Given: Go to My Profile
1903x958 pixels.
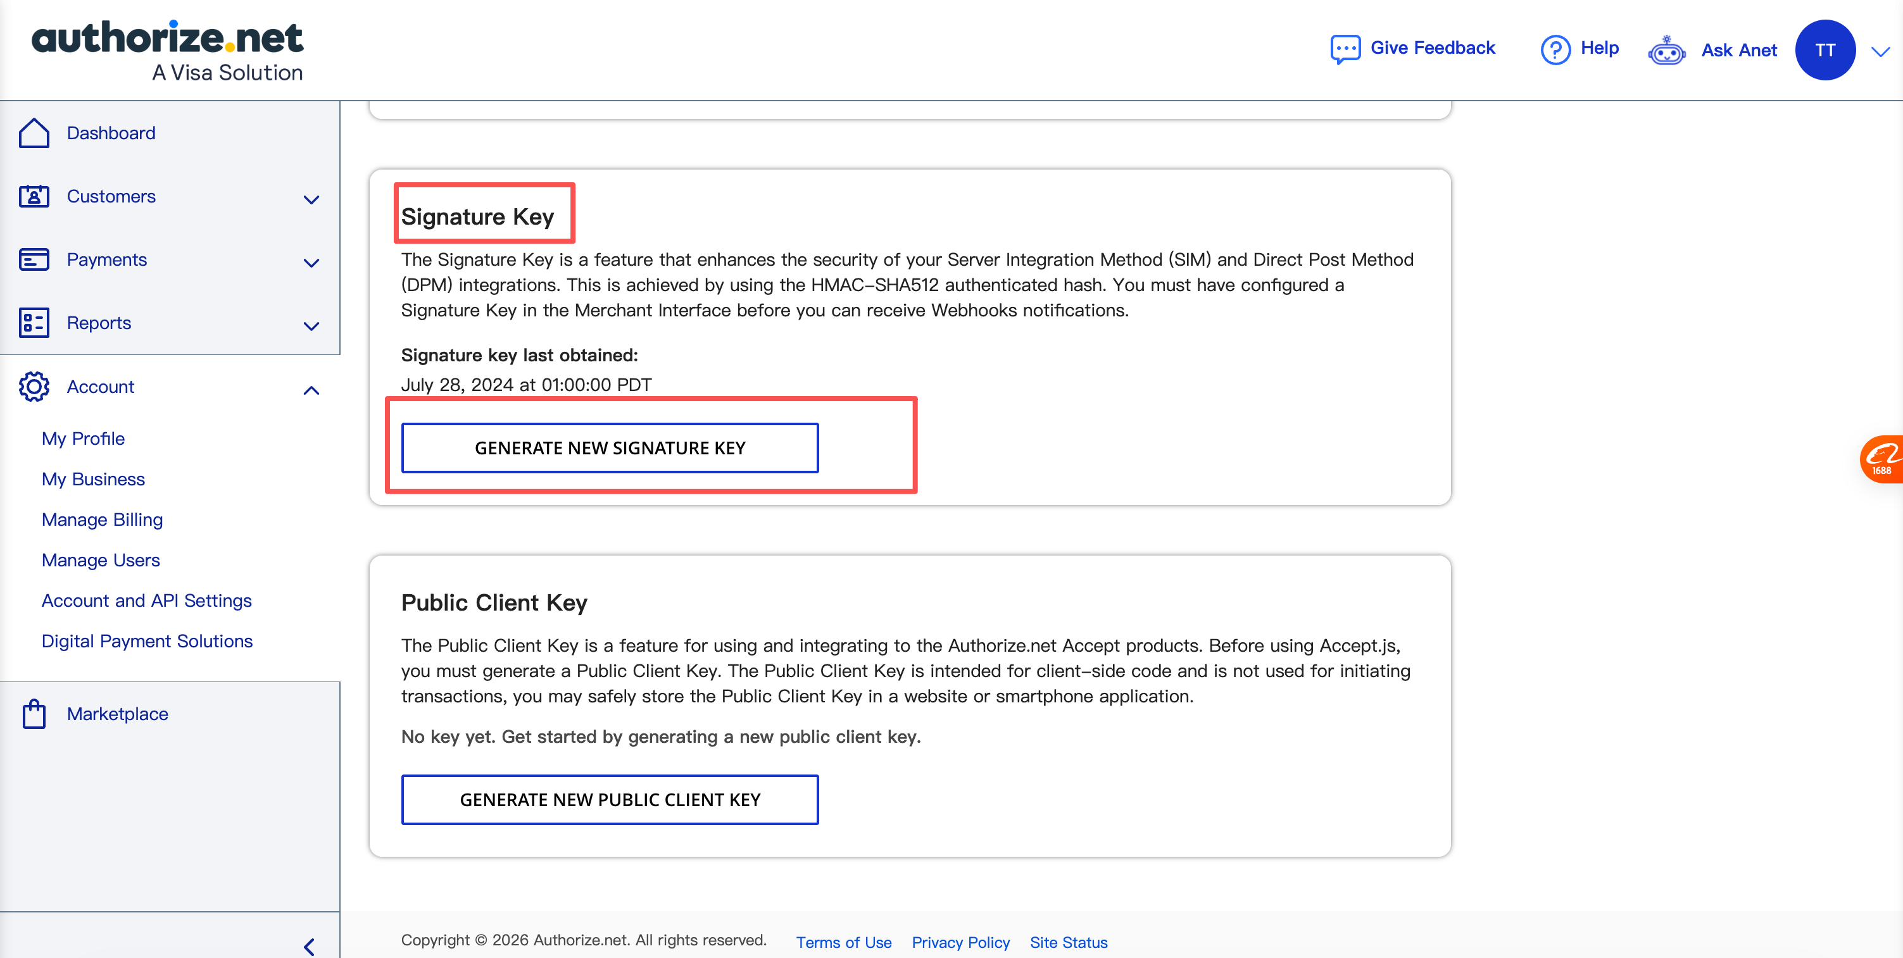Looking at the screenshot, I should (x=83, y=439).
